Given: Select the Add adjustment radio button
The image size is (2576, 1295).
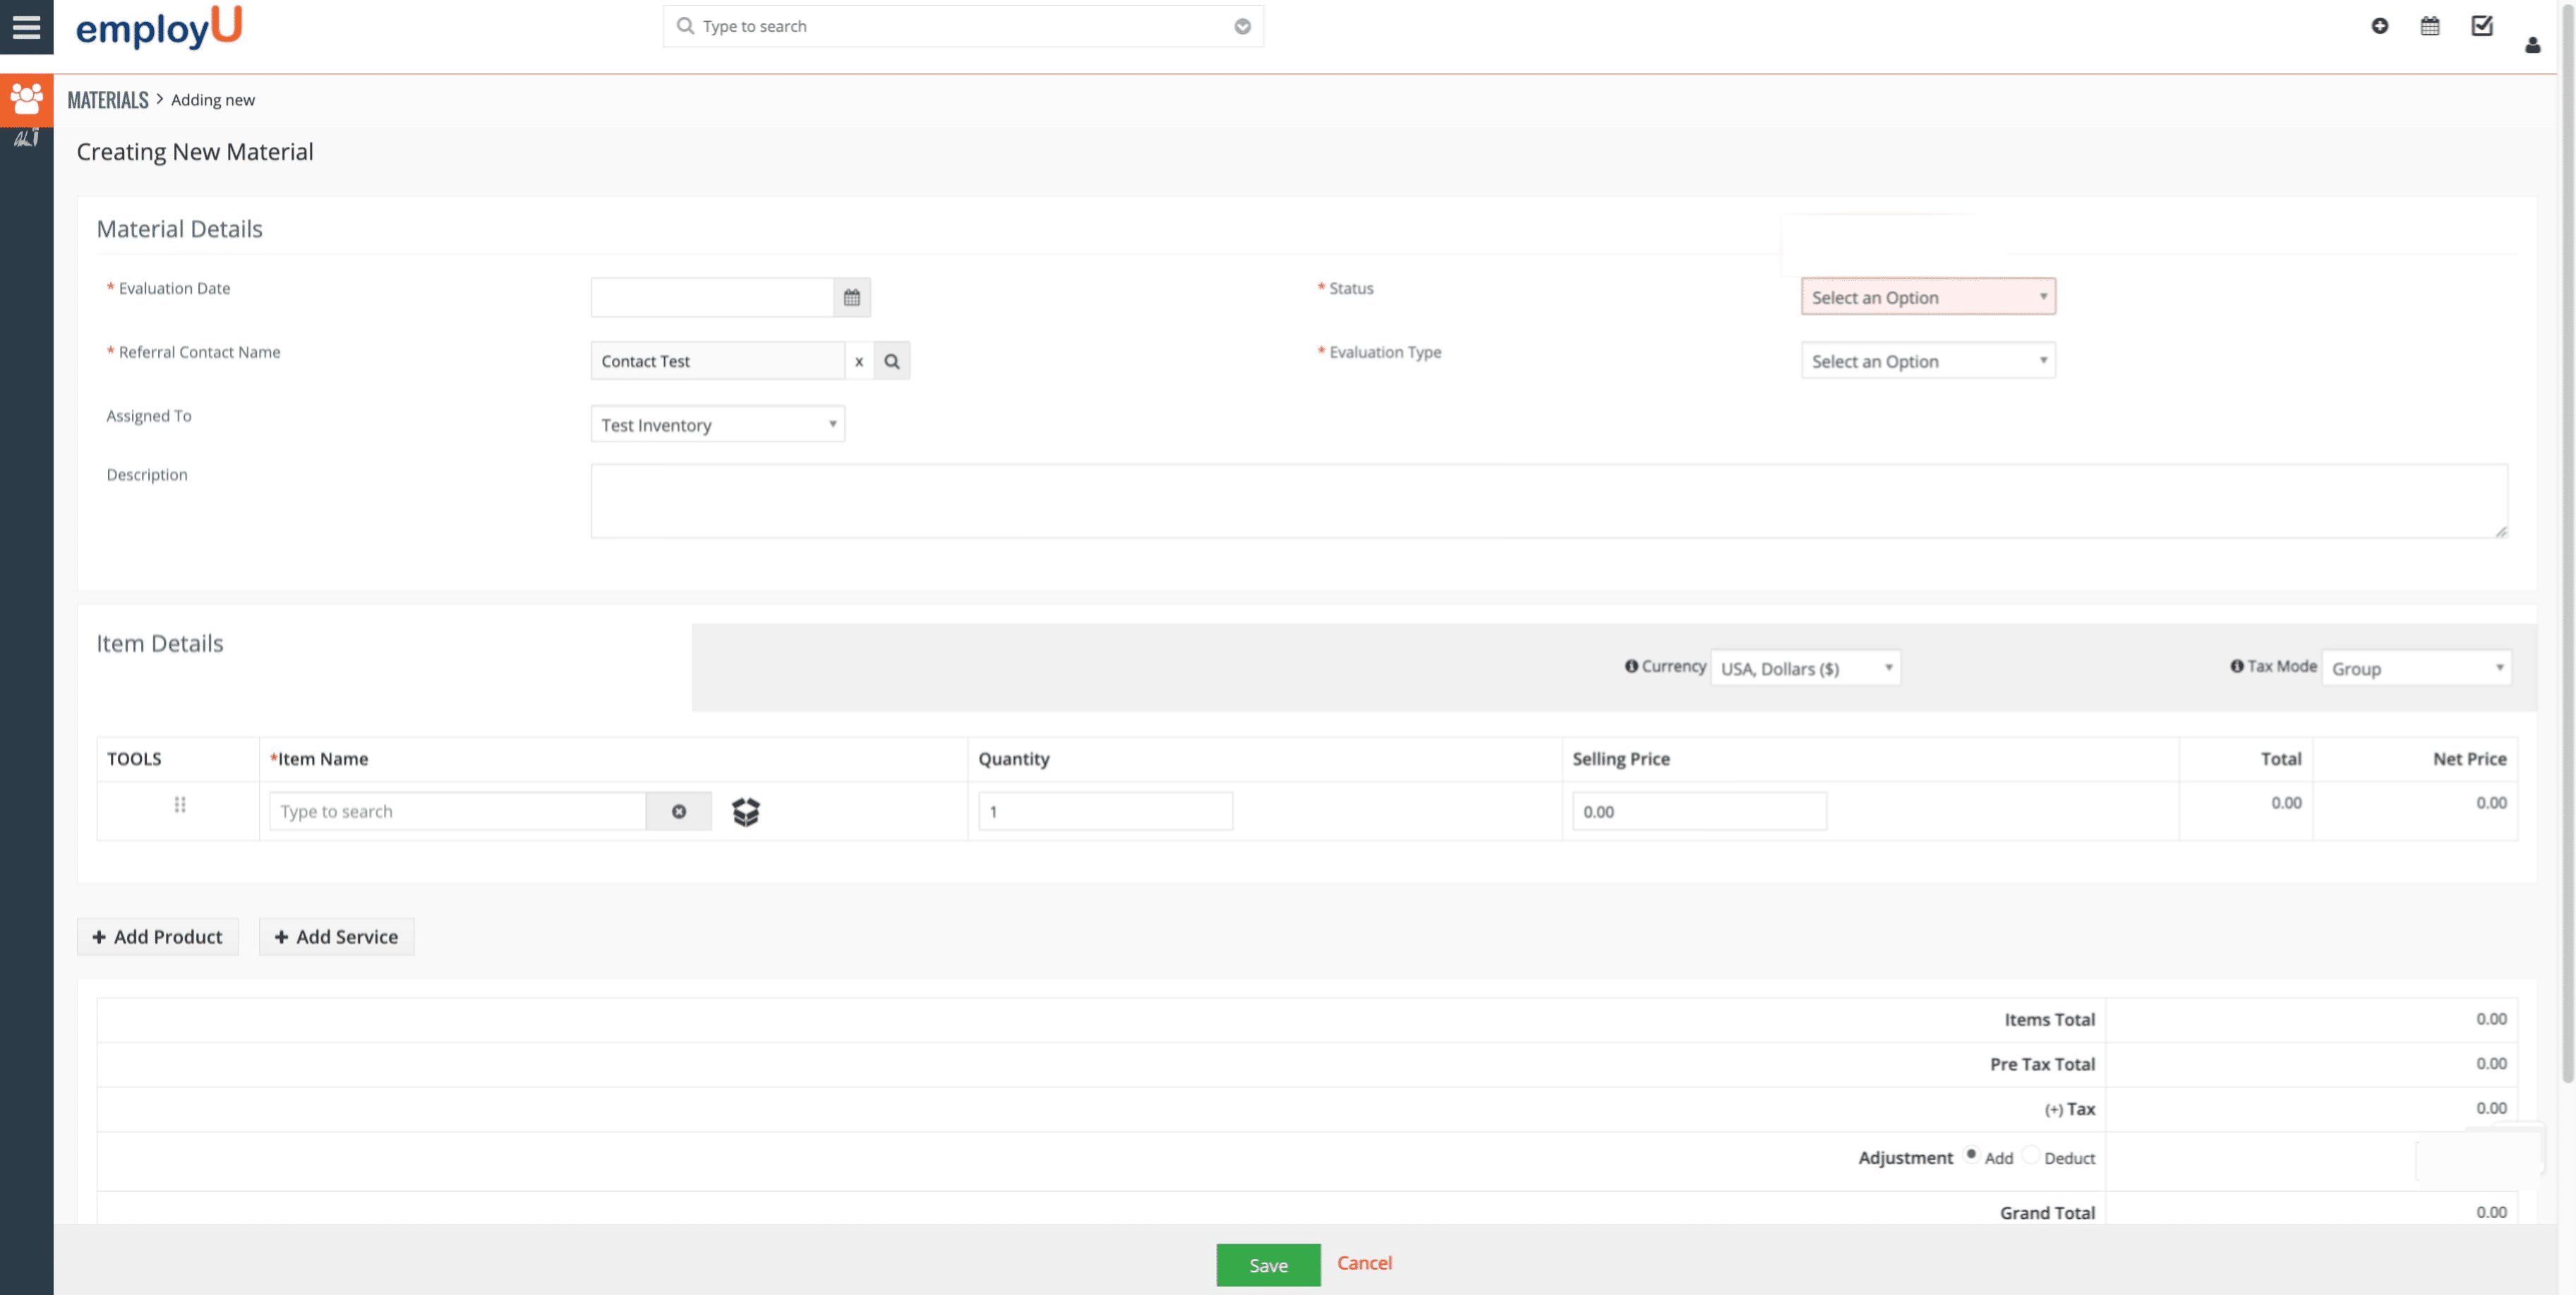Looking at the screenshot, I should (x=1970, y=1154).
